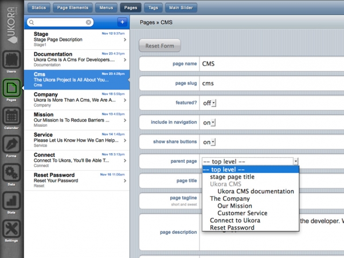Screen dimensions: 344x258
Task: Open Company page via its chevron
Action: coord(125,100)
